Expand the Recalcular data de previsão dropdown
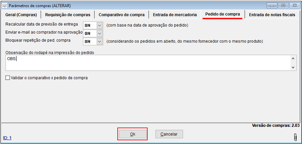302x144 pixels. pos(100,25)
